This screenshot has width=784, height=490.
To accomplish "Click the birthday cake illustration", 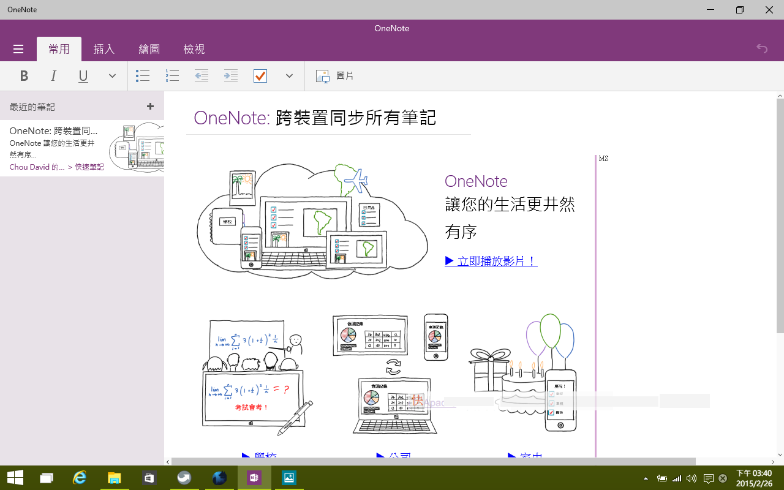I will (x=524, y=374).
